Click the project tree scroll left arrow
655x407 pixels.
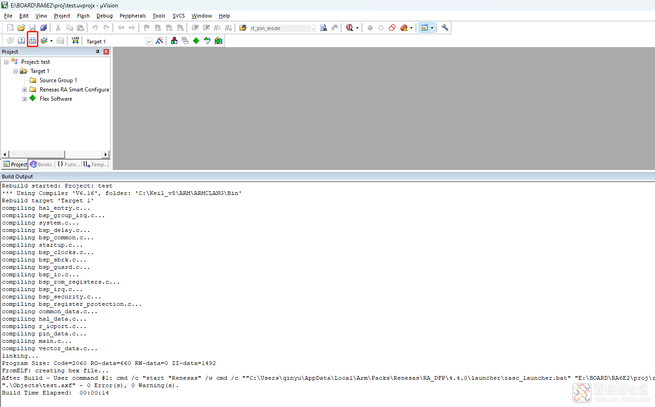pos(5,154)
